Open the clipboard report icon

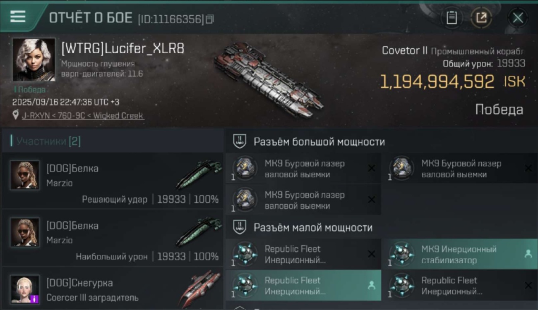pyautogui.click(x=452, y=18)
